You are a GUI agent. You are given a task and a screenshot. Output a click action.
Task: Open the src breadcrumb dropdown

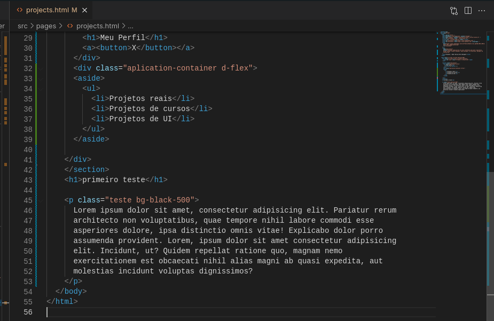point(22,25)
